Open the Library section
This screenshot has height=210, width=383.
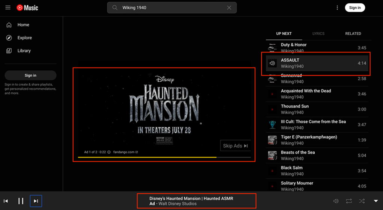coord(24,51)
